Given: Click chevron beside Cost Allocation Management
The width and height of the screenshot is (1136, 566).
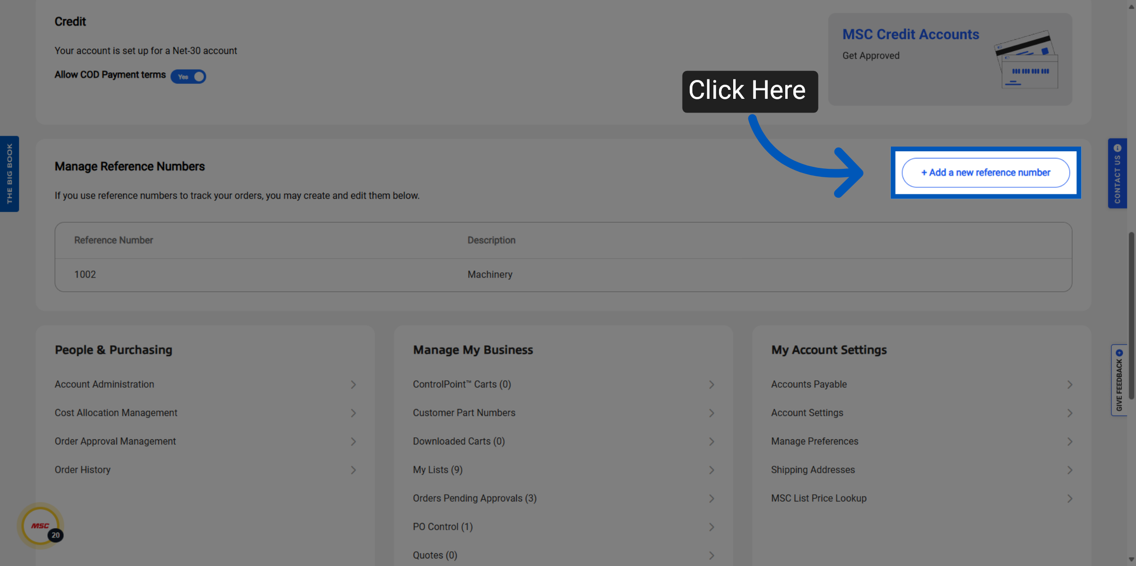Looking at the screenshot, I should pos(353,413).
